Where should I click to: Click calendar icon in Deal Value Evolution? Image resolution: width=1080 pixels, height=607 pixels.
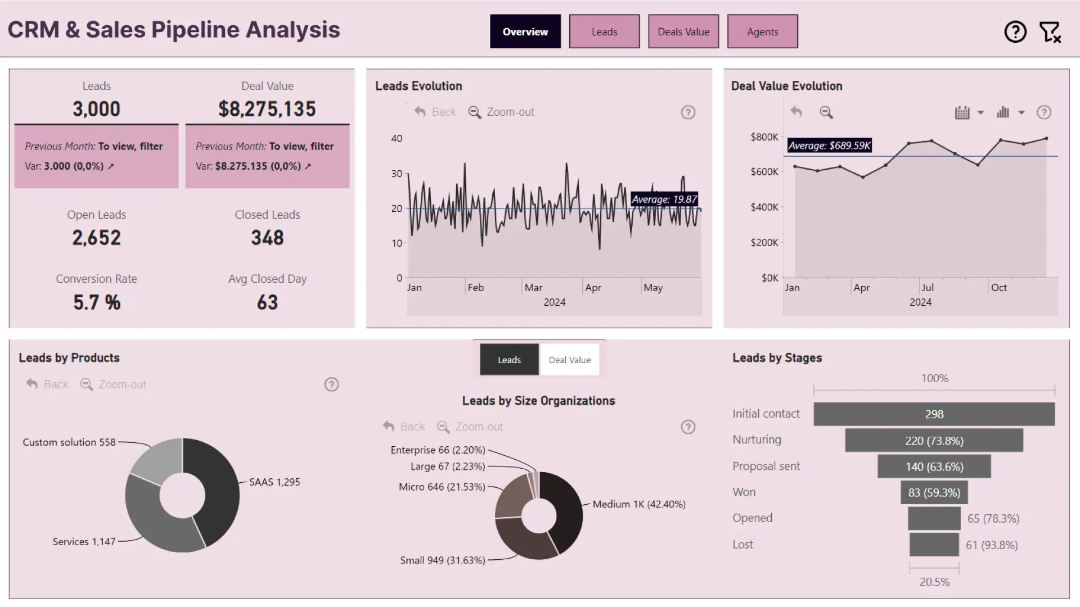[x=962, y=112]
